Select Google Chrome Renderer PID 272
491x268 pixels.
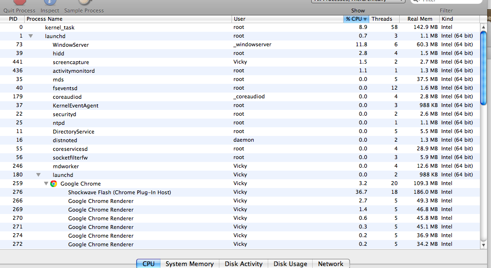[x=240, y=244]
